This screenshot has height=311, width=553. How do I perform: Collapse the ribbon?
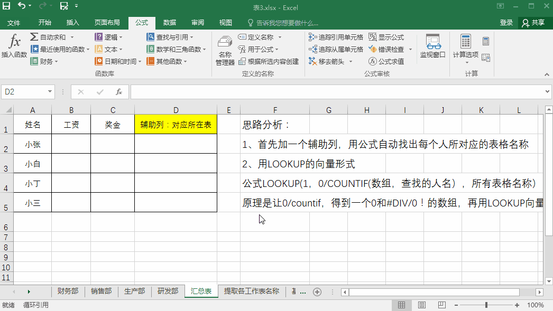[x=547, y=74]
